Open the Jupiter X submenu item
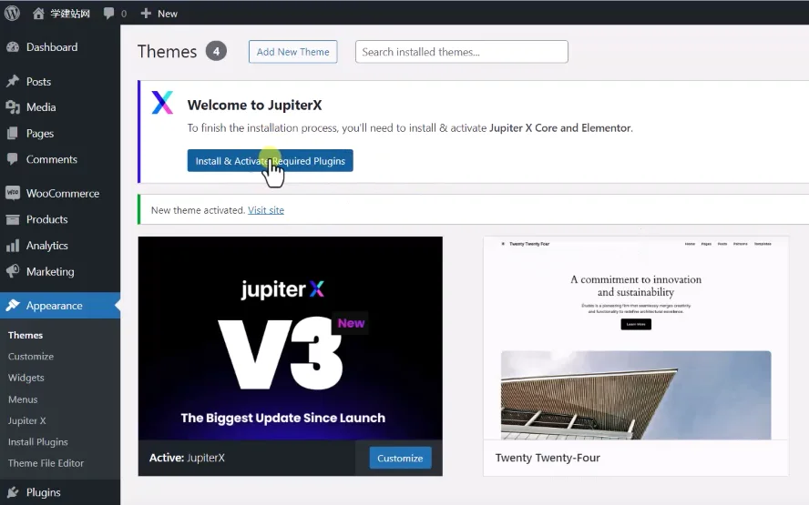 [26, 420]
